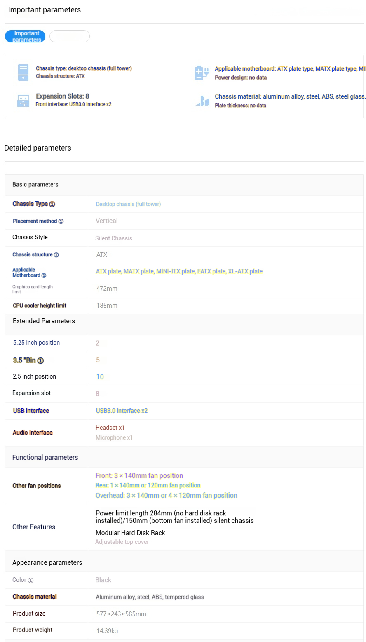Open the ATX plate motherboard link
366x642 pixels.
[109, 271]
